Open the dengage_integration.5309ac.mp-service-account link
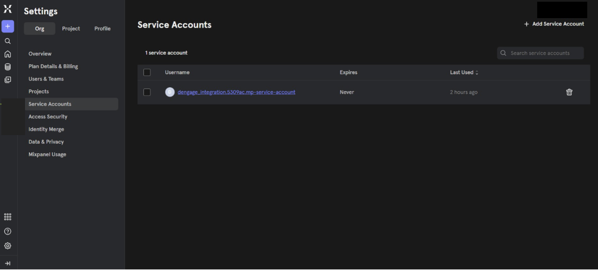The width and height of the screenshot is (598, 271). click(236, 92)
